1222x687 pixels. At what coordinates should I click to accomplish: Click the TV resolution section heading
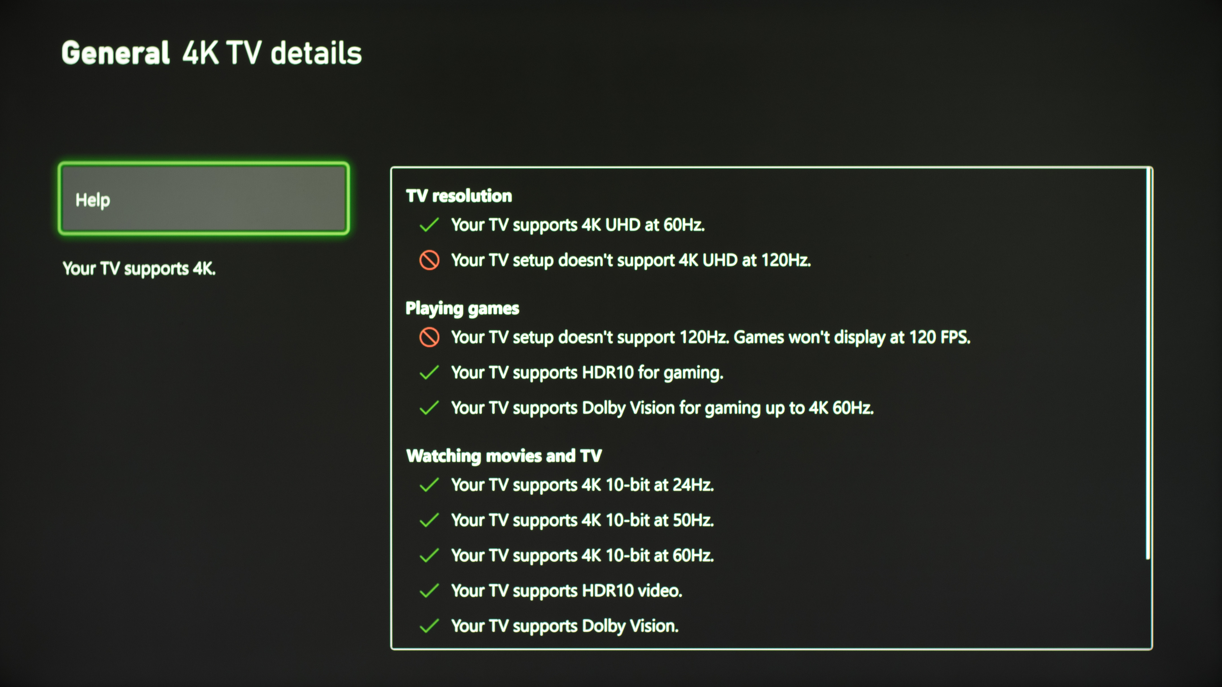(459, 196)
